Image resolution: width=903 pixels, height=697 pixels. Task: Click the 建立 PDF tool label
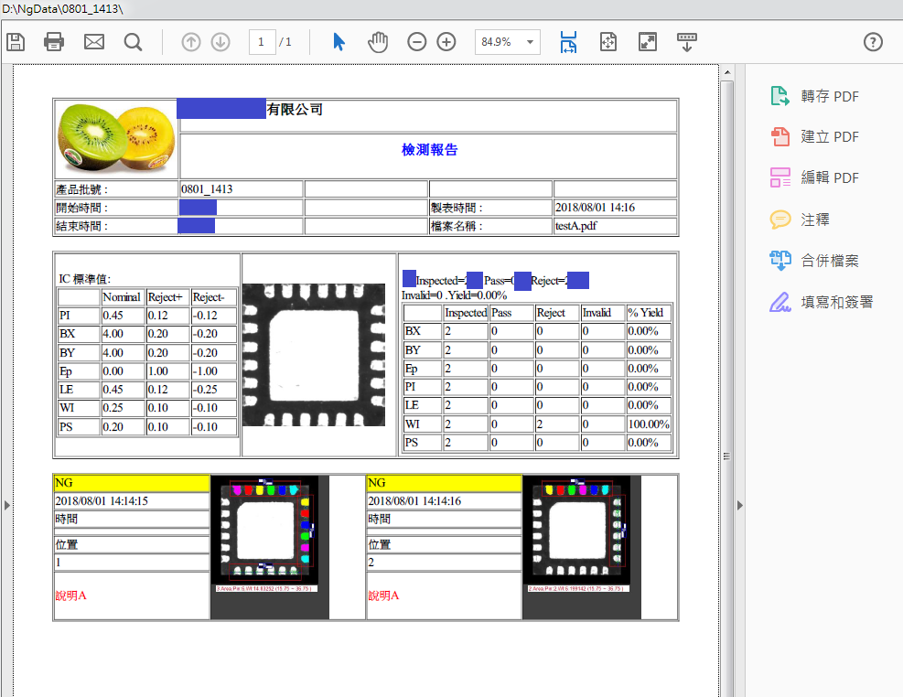pyautogui.click(x=830, y=137)
